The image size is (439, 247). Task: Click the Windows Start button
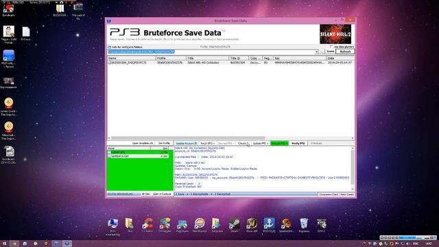pos(5,244)
